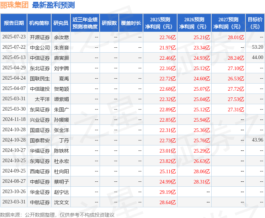Click analyst name 余汝意
The height and width of the screenshot is (218, 265).
coord(61,37)
